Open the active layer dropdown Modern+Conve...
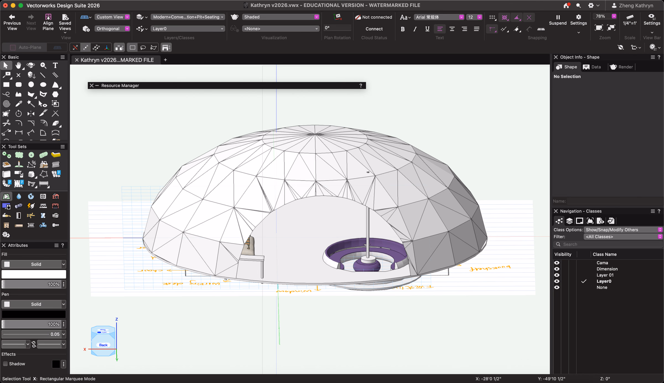The image size is (664, 383). pos(188,17)
